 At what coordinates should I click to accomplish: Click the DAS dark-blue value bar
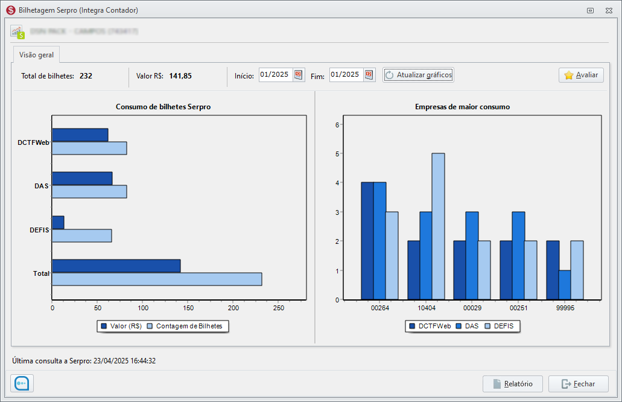click(x=82, y=179)
